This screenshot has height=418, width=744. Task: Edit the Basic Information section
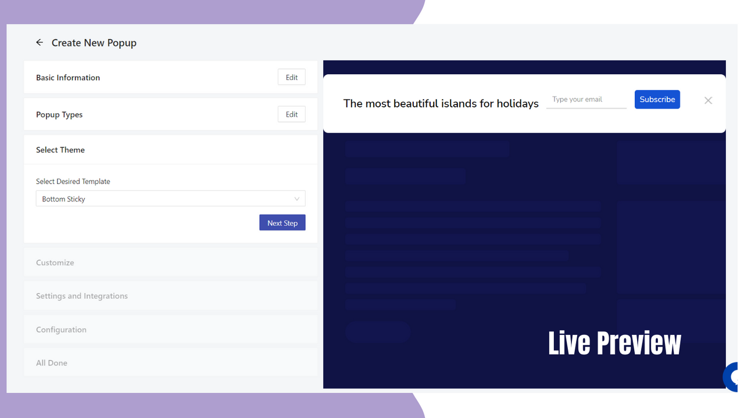click(x=291, y=77)
